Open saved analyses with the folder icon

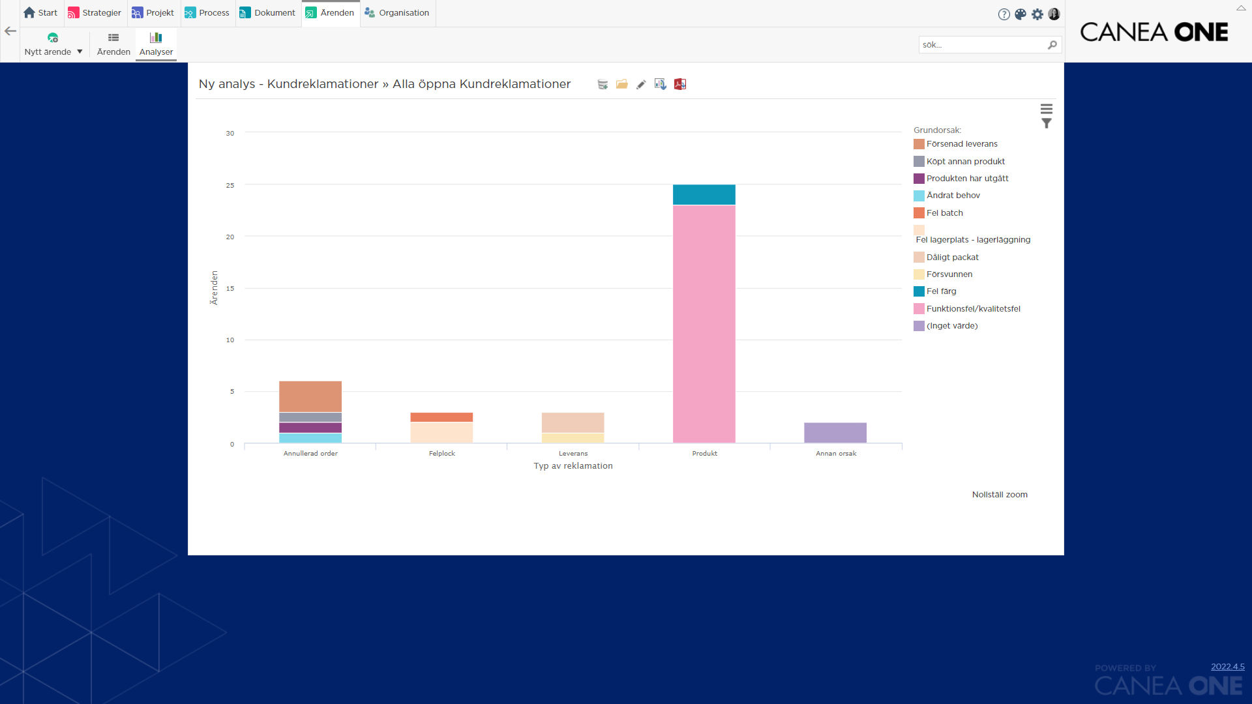622,84
